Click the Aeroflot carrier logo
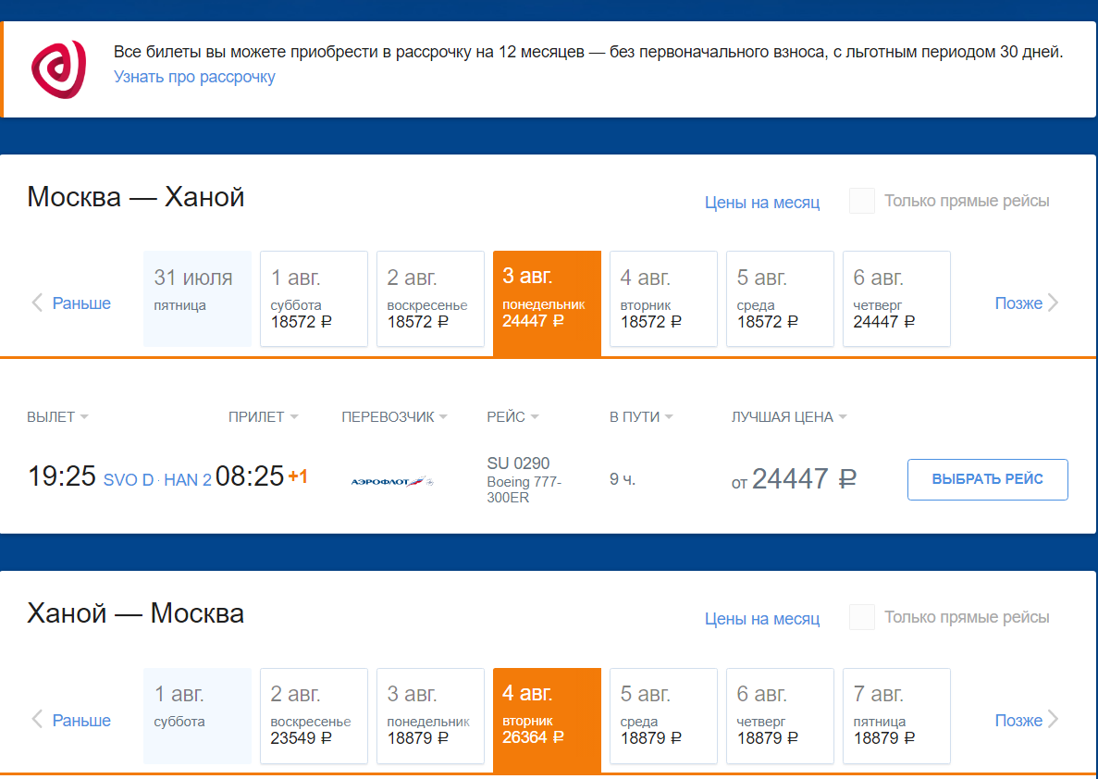1098x779 pixels. (392, 481)
